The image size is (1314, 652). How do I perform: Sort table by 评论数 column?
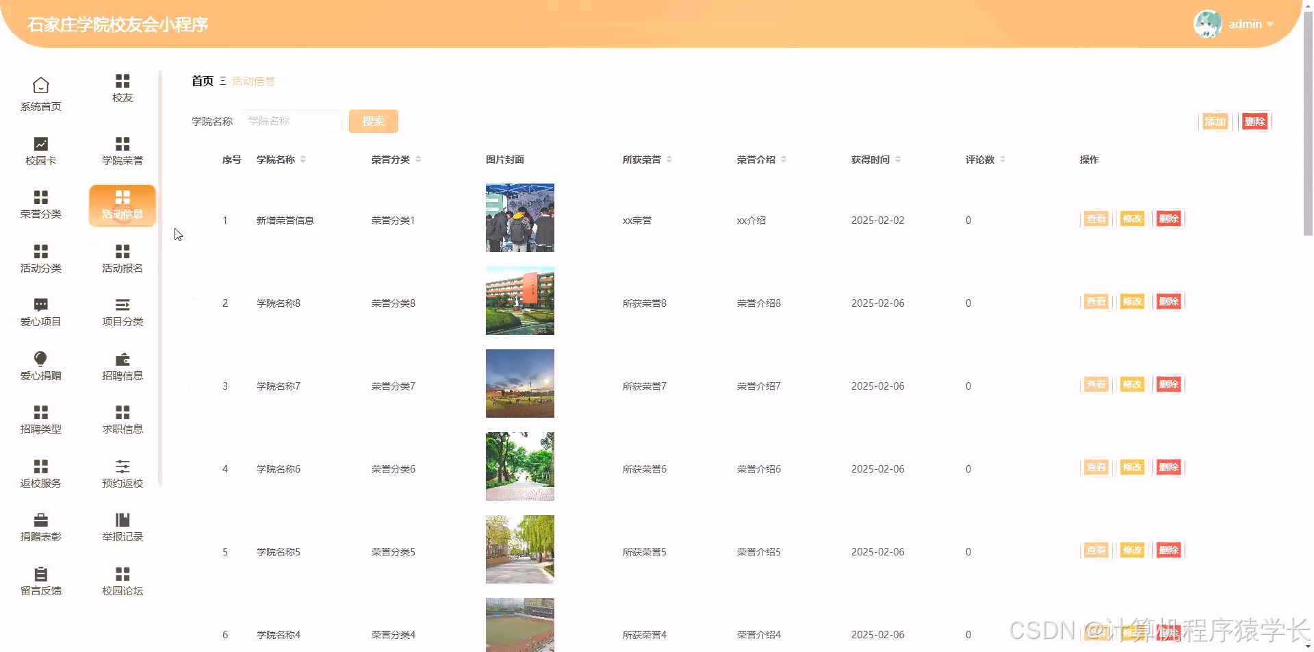(x=1003, y=159)
